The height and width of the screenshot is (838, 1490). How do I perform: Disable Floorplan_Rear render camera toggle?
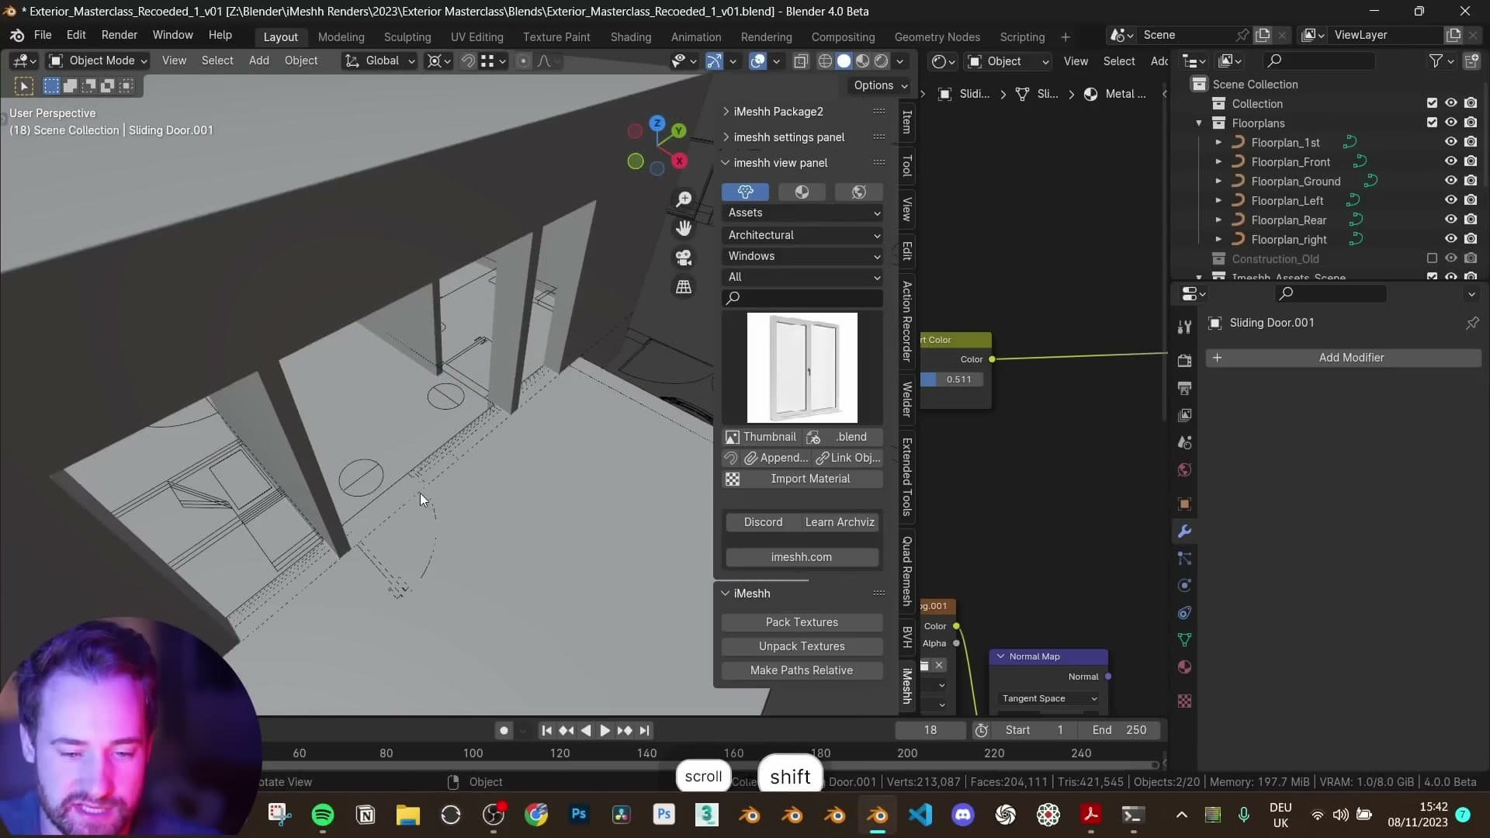coord(1471,220)
